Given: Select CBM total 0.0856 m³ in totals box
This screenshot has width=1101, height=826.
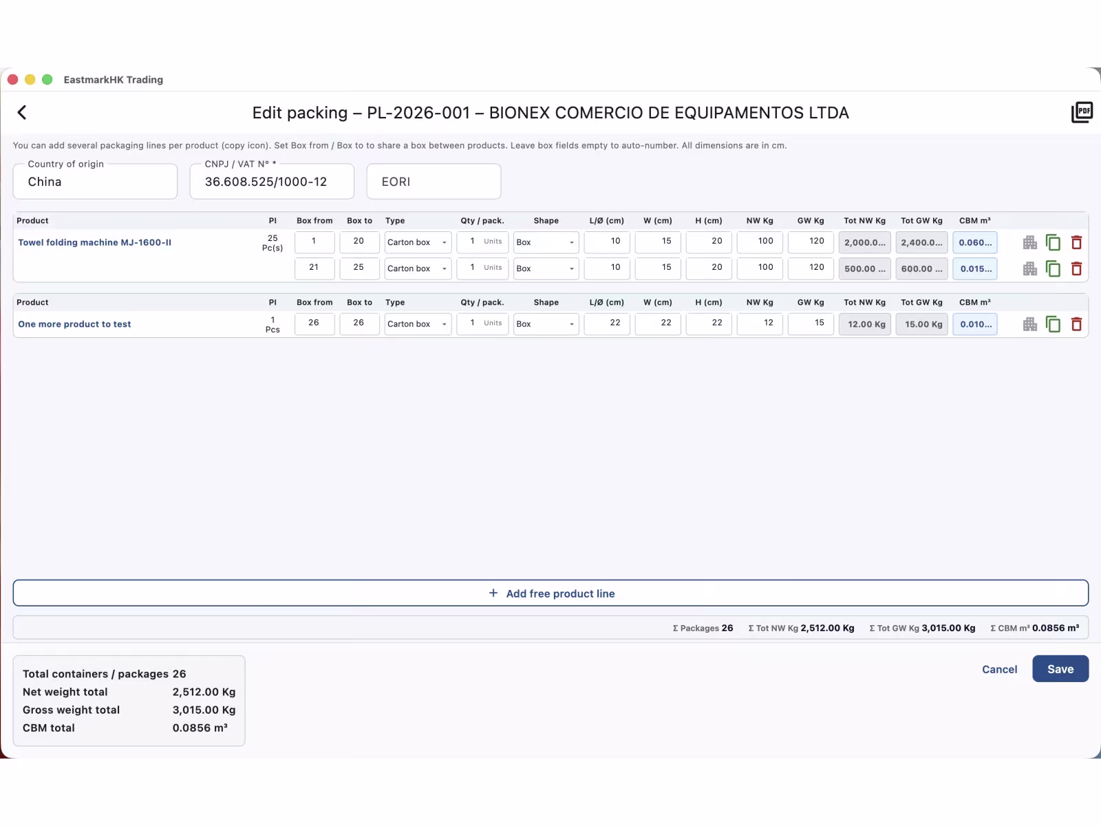Looking at the screenshot, I should click(125, 728).
